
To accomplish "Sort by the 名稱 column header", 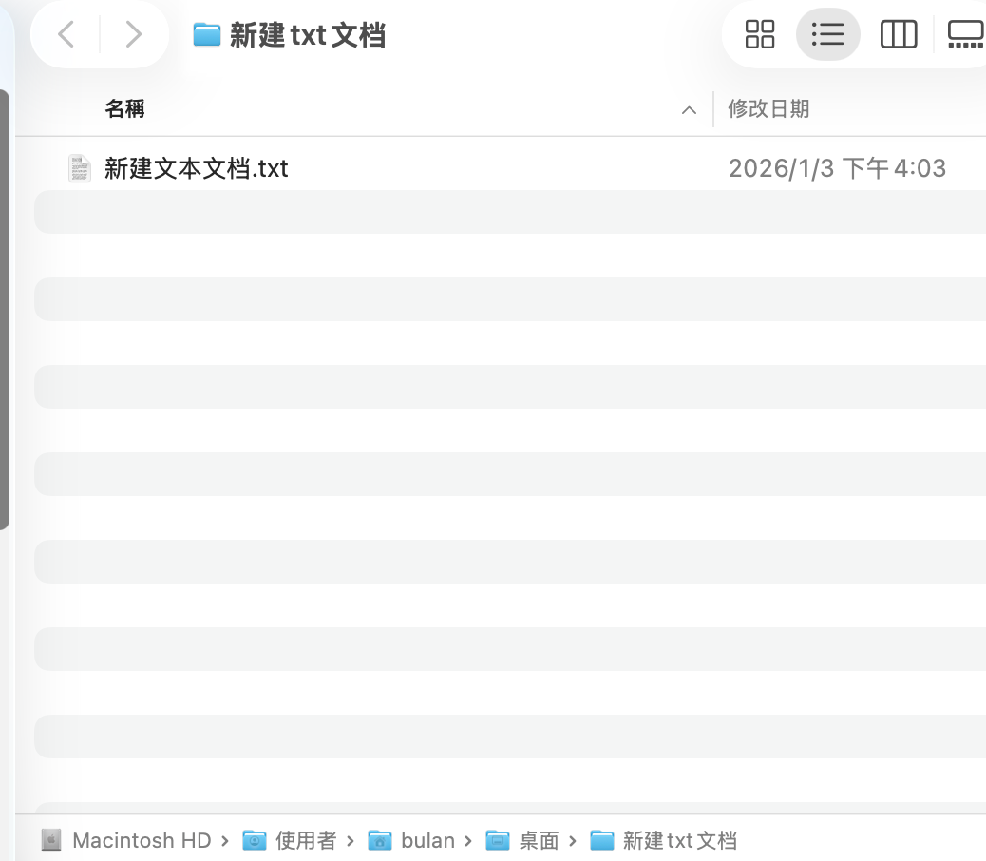I will tap(124, 109).
